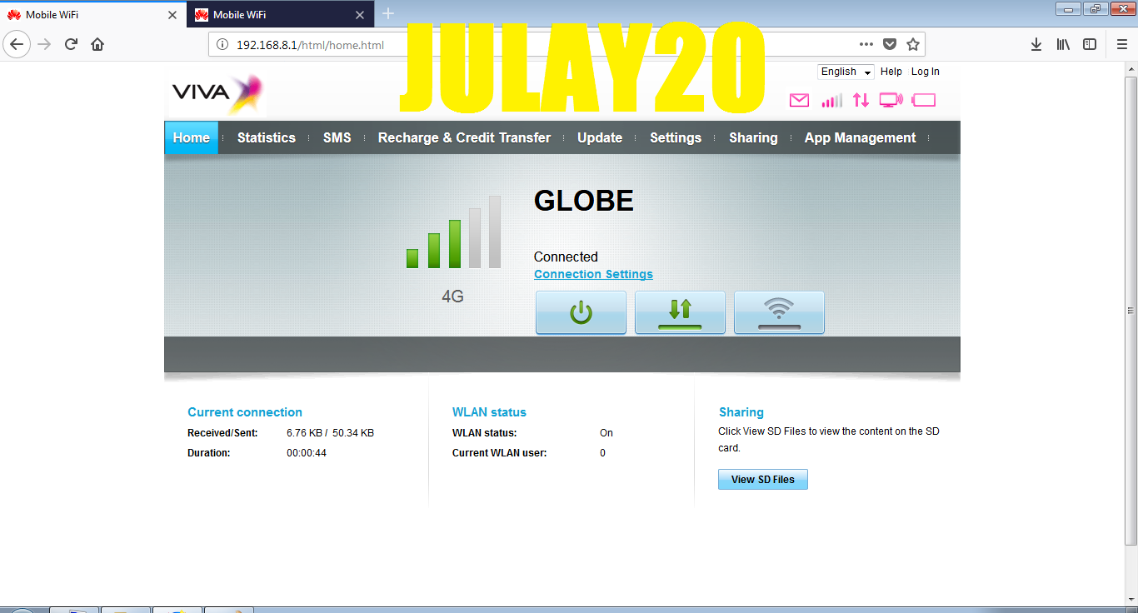Screen dimensions: 1138x613
Task: Toggle the sidebar icon in toolbar
Action: (x=1090, y=44)
